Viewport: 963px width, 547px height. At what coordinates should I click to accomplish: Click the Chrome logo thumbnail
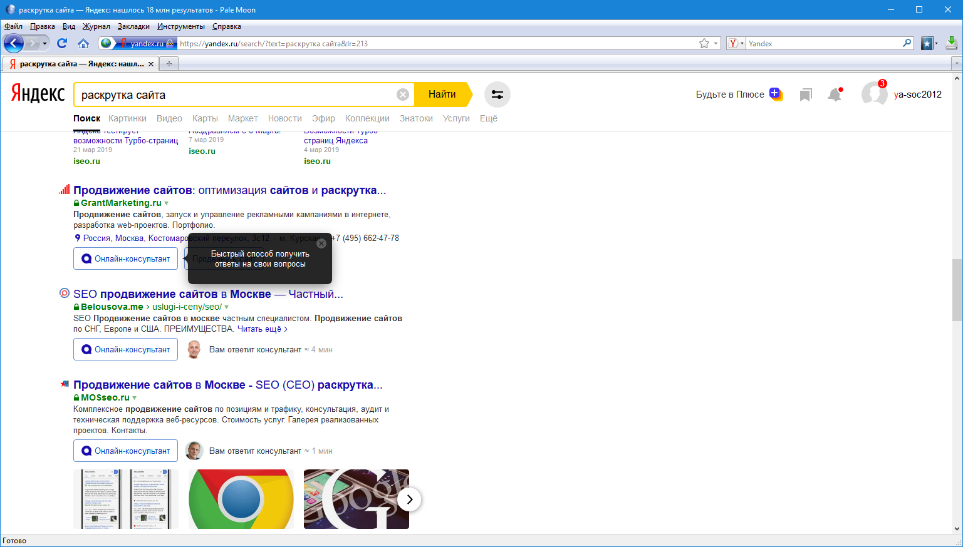click(x=241, y=499)
